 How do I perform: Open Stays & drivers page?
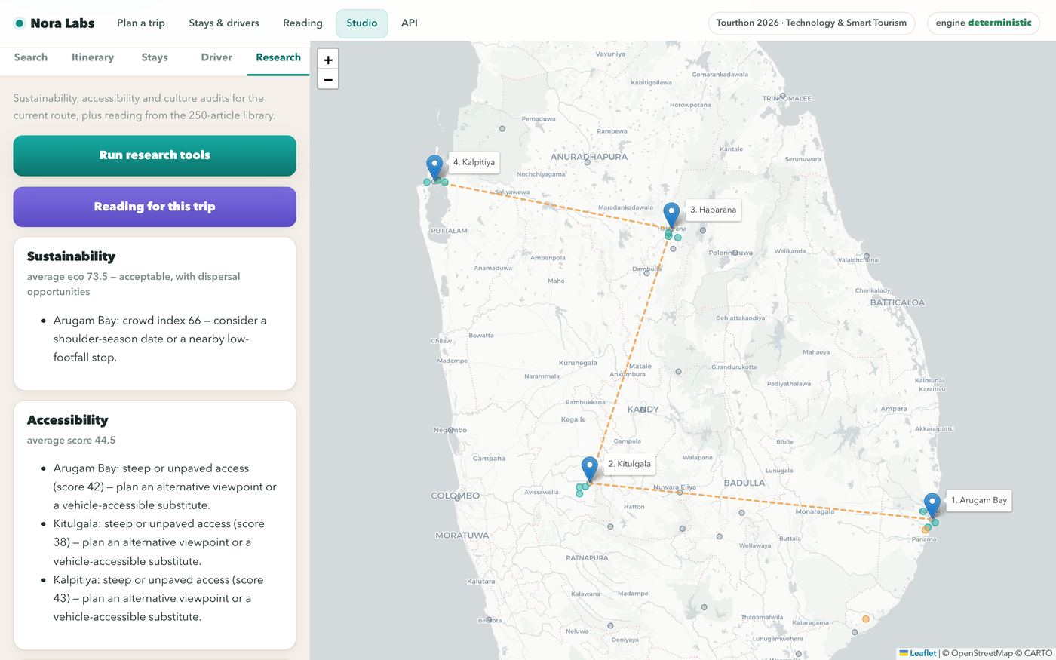coord(224,23)
